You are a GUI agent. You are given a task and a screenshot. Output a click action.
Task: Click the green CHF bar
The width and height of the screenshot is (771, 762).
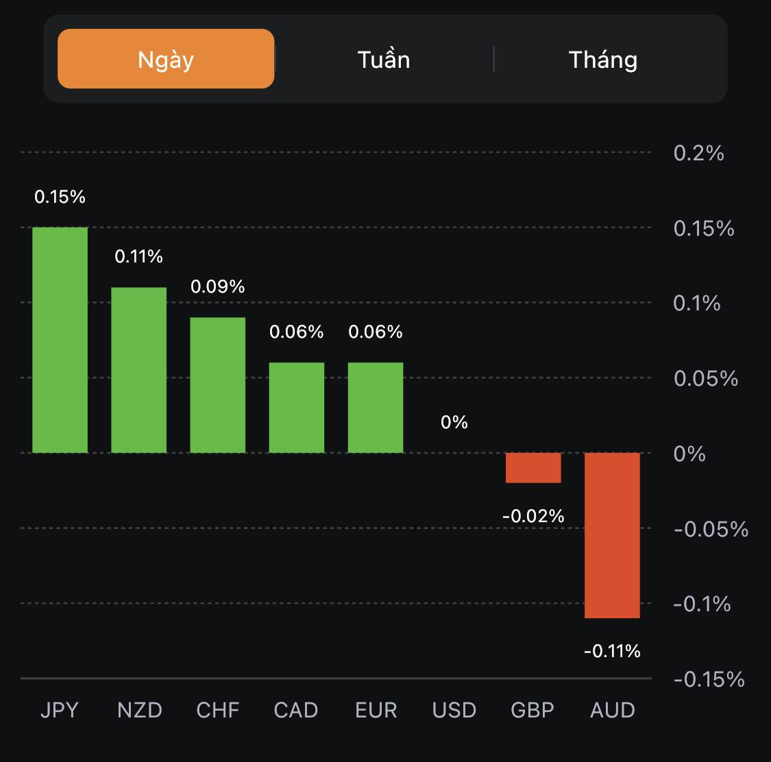218,385
